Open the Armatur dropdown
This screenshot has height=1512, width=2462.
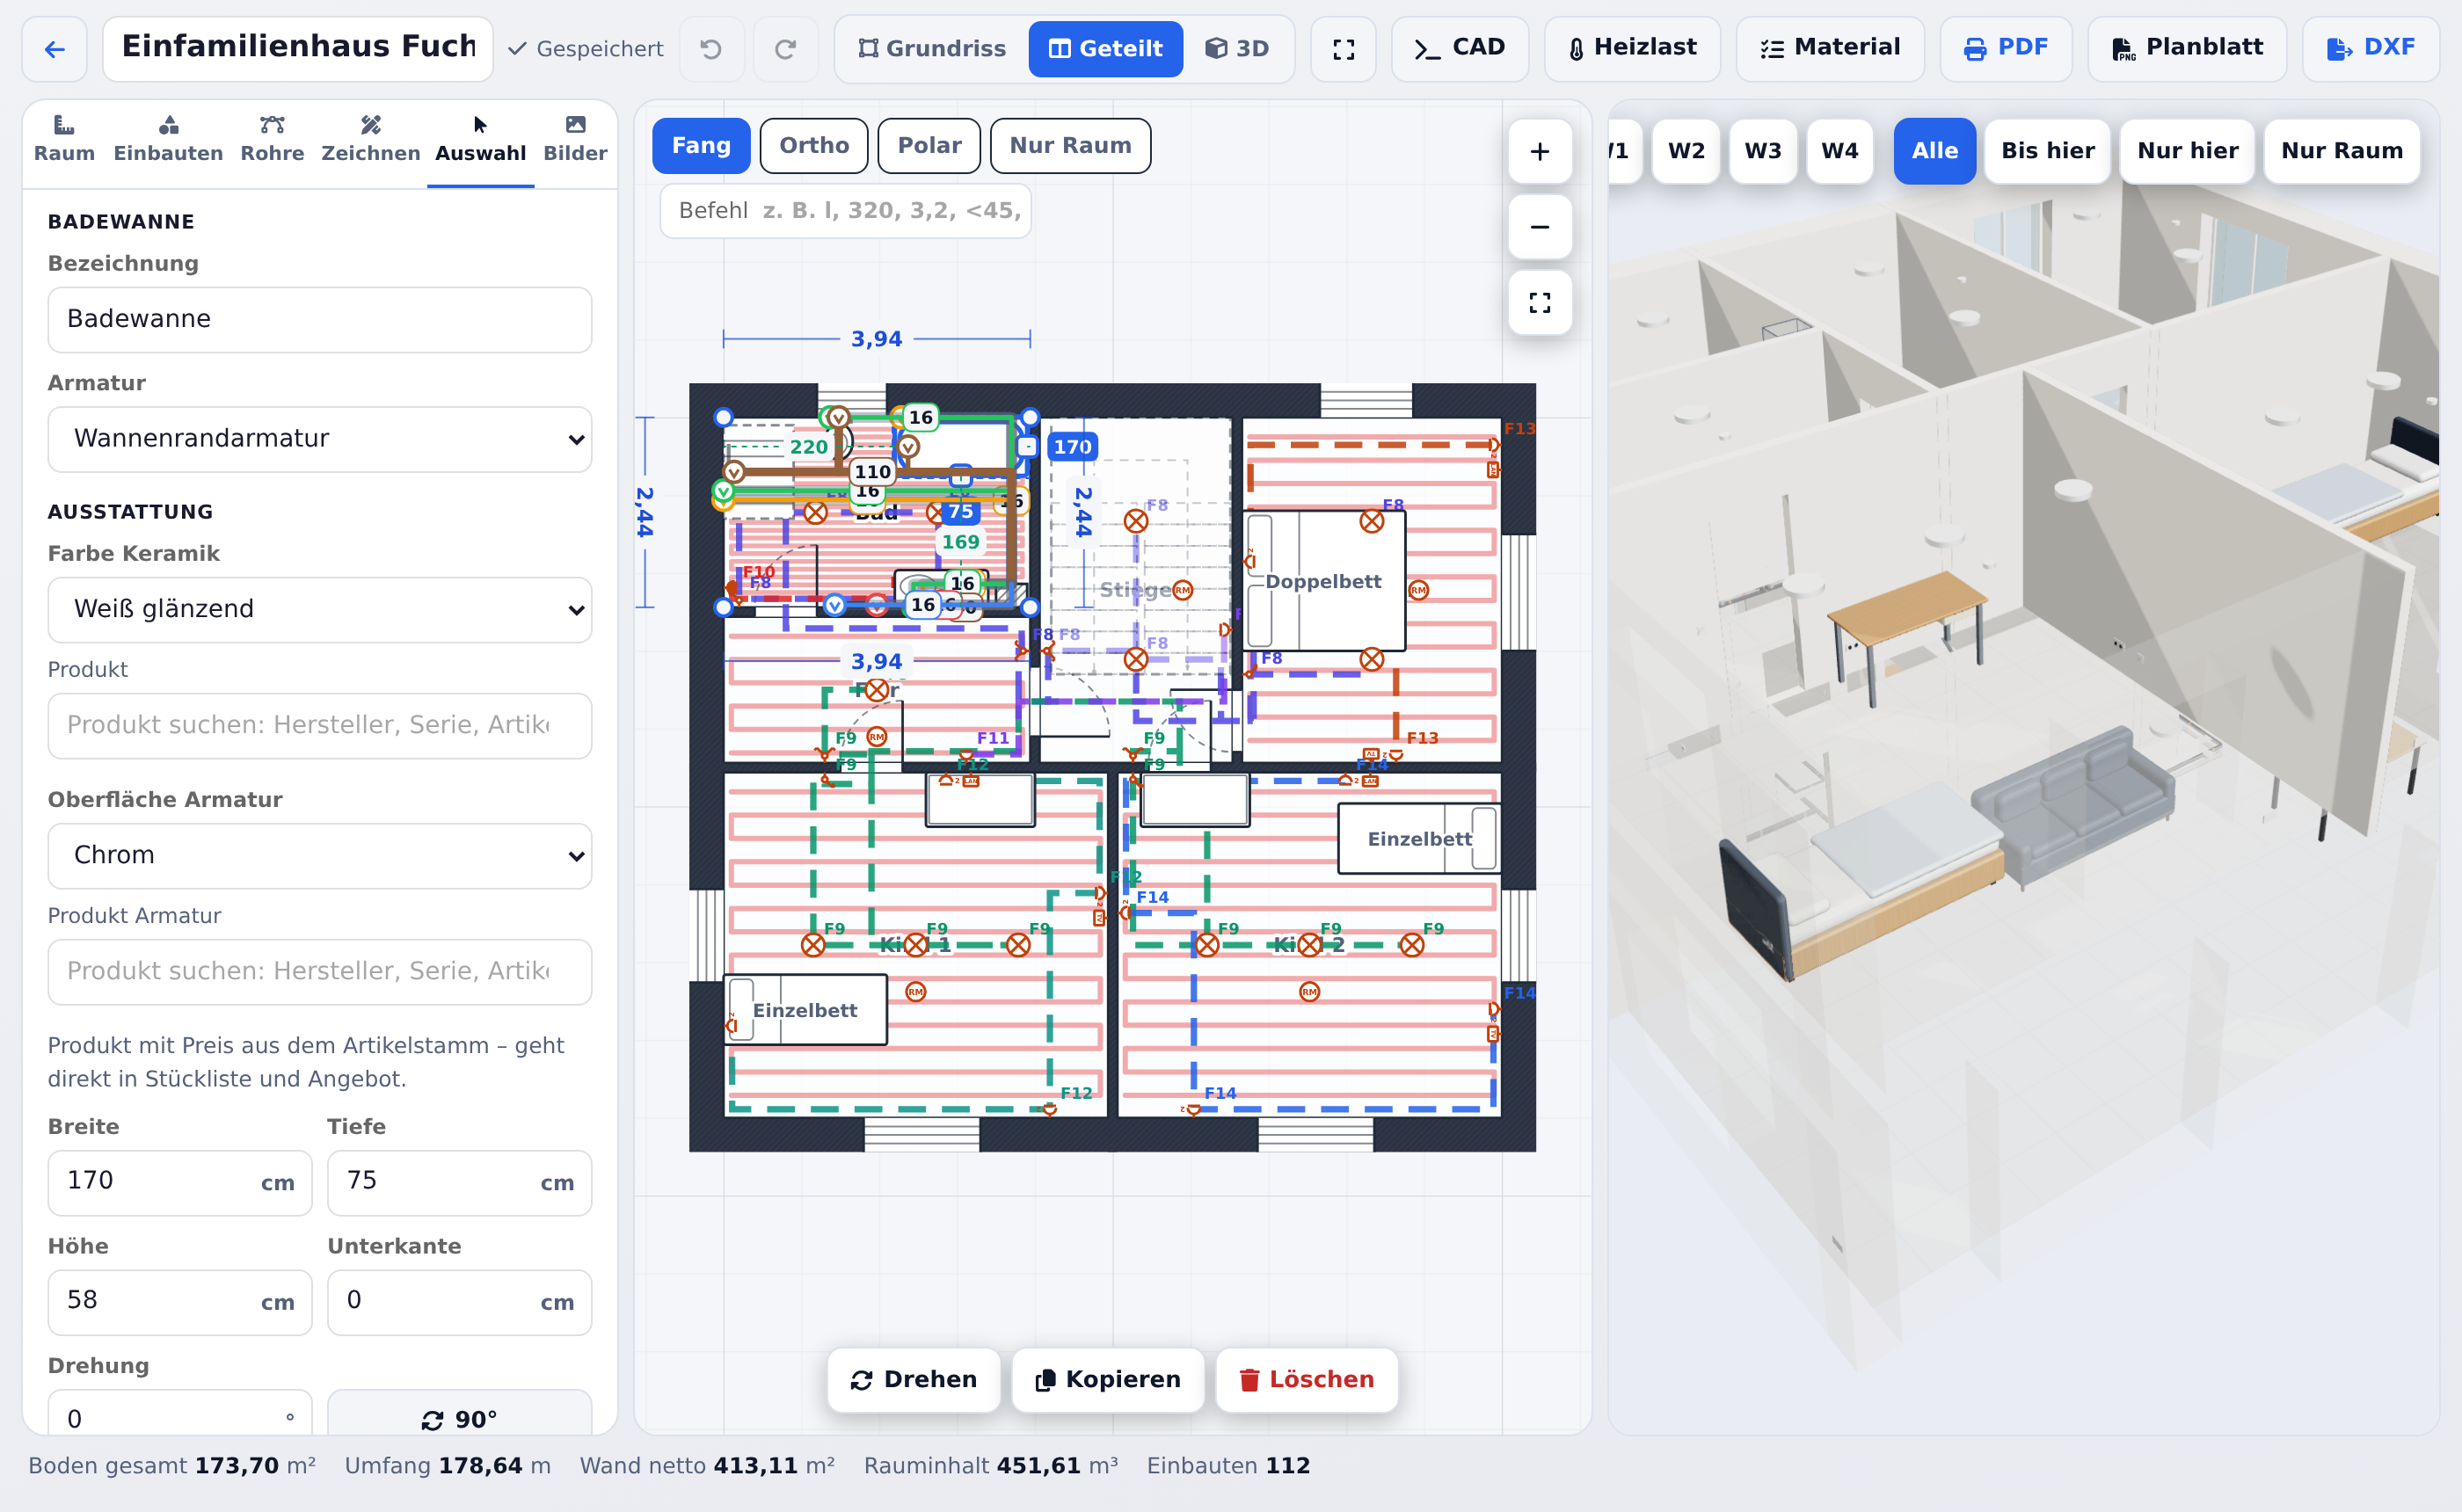(320, 439)
